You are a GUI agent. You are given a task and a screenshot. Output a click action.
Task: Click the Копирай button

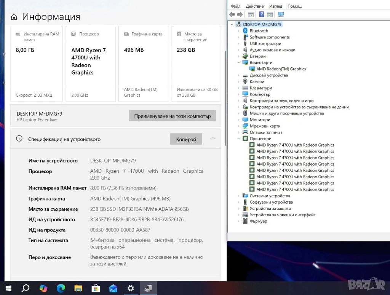pos(186,139)
